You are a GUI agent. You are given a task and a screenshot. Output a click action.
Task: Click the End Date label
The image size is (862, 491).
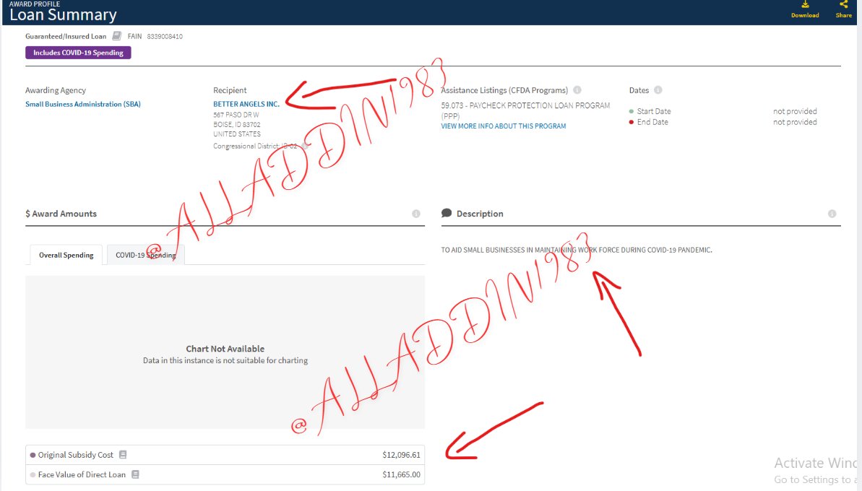click(652, 122)
